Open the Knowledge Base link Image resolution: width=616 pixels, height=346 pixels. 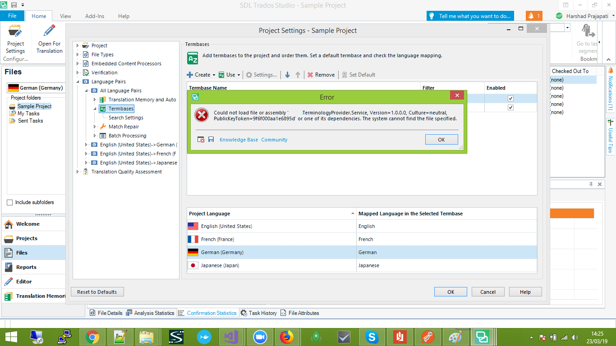pyautogui.click(x=239, y=140)
